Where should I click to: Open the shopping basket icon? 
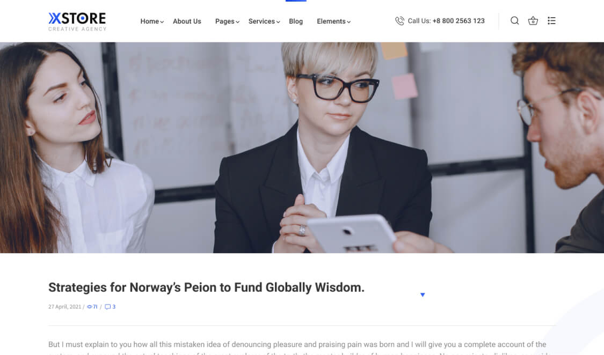pyautogui.click(x=533, y=21)
